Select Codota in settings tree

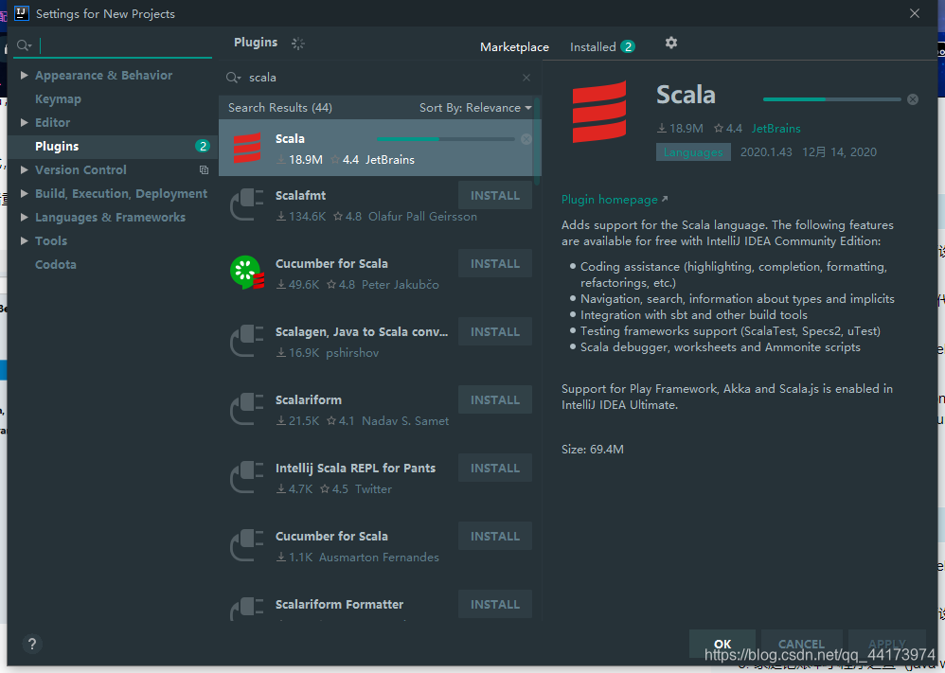click(56, 264)
